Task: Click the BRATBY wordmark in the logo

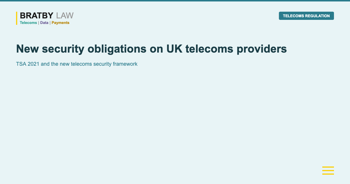Action: pos(36,15)
